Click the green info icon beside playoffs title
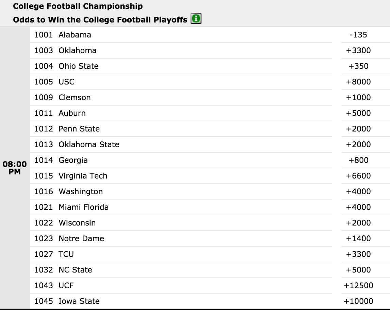390x310 pixels. [196, 18]
